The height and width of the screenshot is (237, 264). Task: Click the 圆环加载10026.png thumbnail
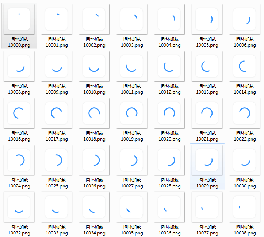[x=94, y=160]
